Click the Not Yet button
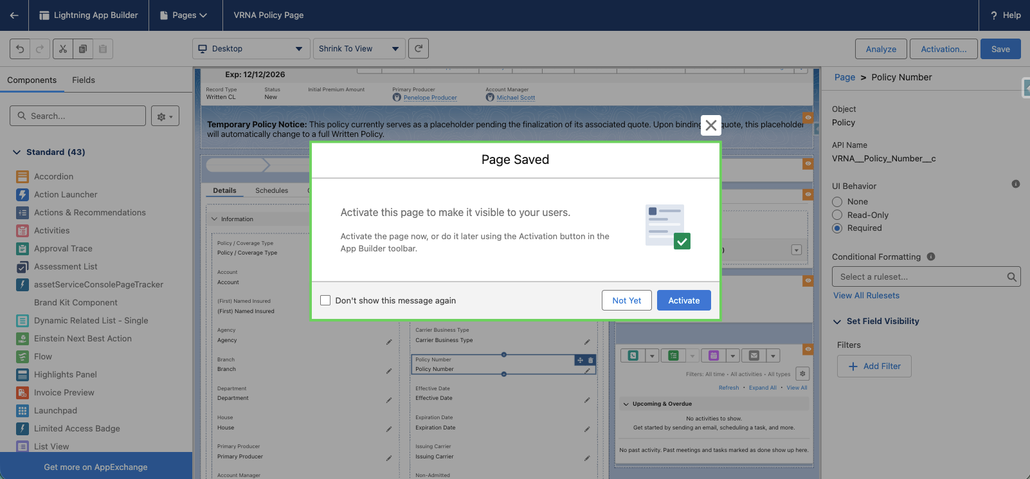Image resolution: width=1030 pixels, height=479 pixels. tap(627, 300)
